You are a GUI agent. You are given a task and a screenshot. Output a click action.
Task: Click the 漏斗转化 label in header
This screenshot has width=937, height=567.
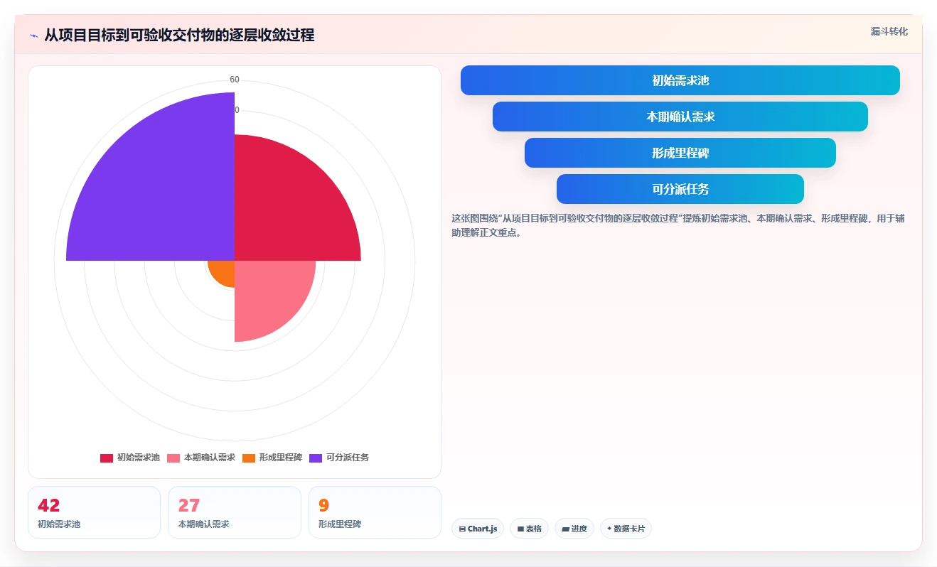(x=889, y=31)
